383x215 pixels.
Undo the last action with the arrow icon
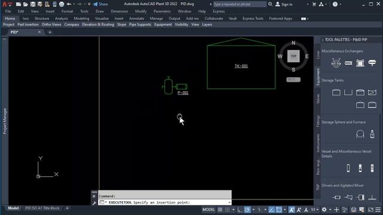[69, 4]
